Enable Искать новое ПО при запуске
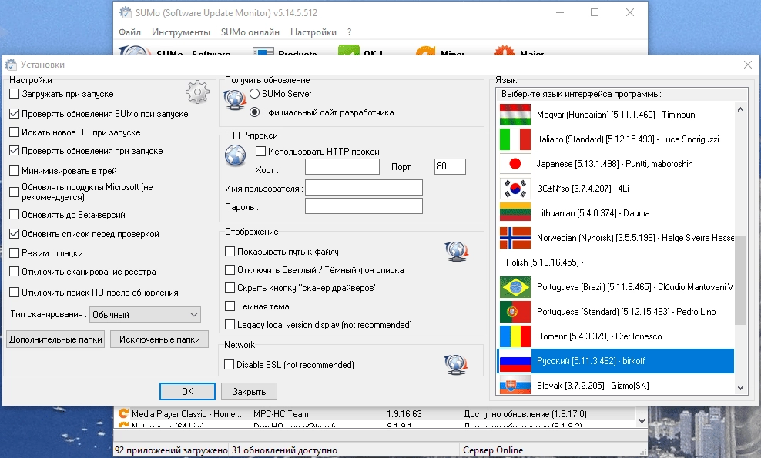The image size is (761, 458). [x=15, y=132]
